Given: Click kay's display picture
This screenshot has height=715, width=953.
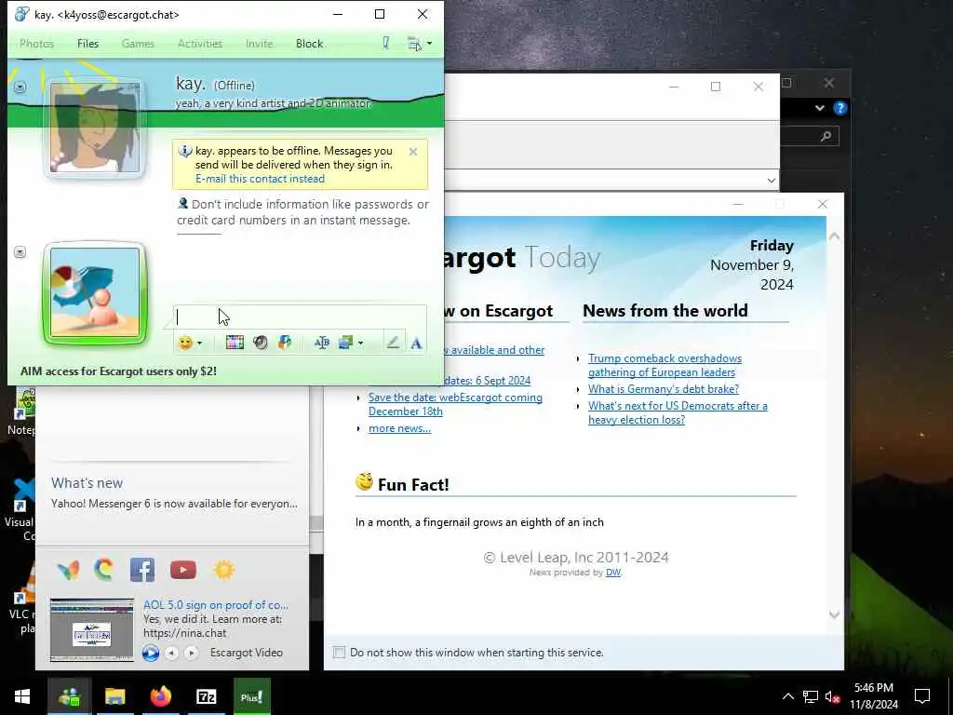Looking at the screenshot, I should point(95,128).
